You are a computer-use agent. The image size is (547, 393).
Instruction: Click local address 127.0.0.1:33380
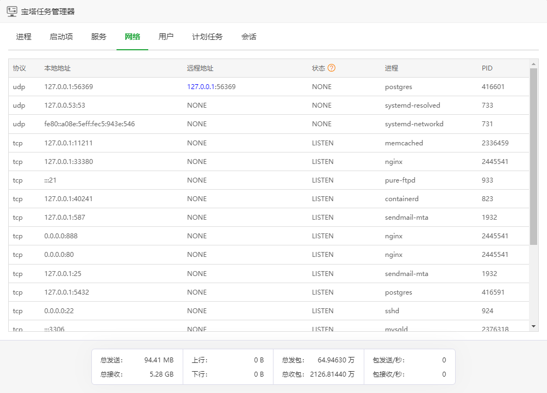pos(68,161)
